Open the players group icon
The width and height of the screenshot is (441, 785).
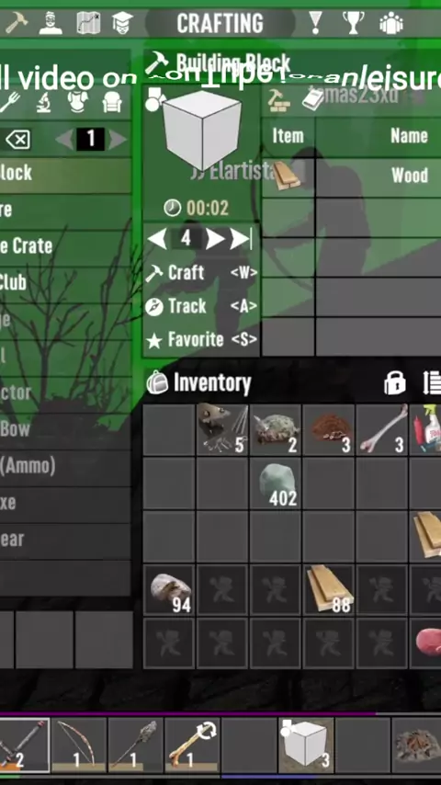(391, 23)
